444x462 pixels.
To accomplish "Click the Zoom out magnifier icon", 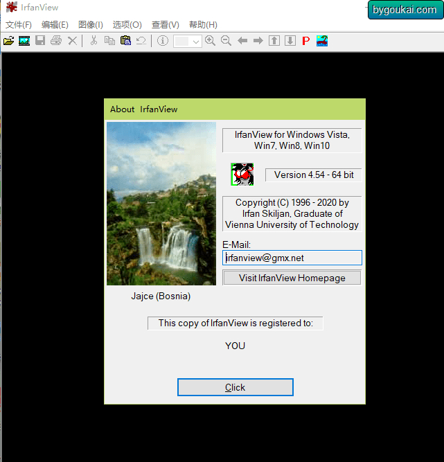I will click(x=226, y=40).
